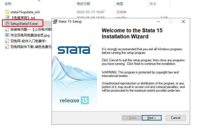Click the Stata 15 Setup title bar icon

(x=55, y=22)
